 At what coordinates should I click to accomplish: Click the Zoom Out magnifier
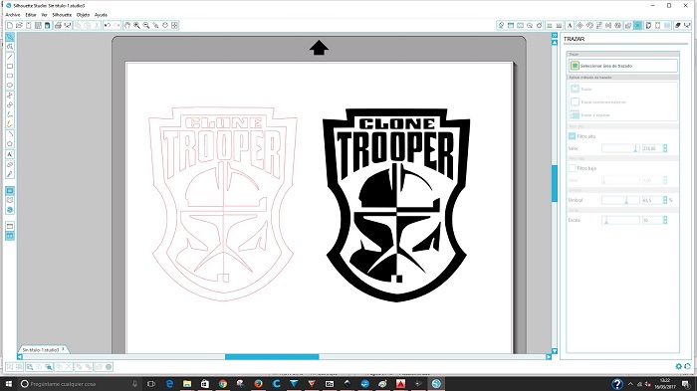(146, 25)
